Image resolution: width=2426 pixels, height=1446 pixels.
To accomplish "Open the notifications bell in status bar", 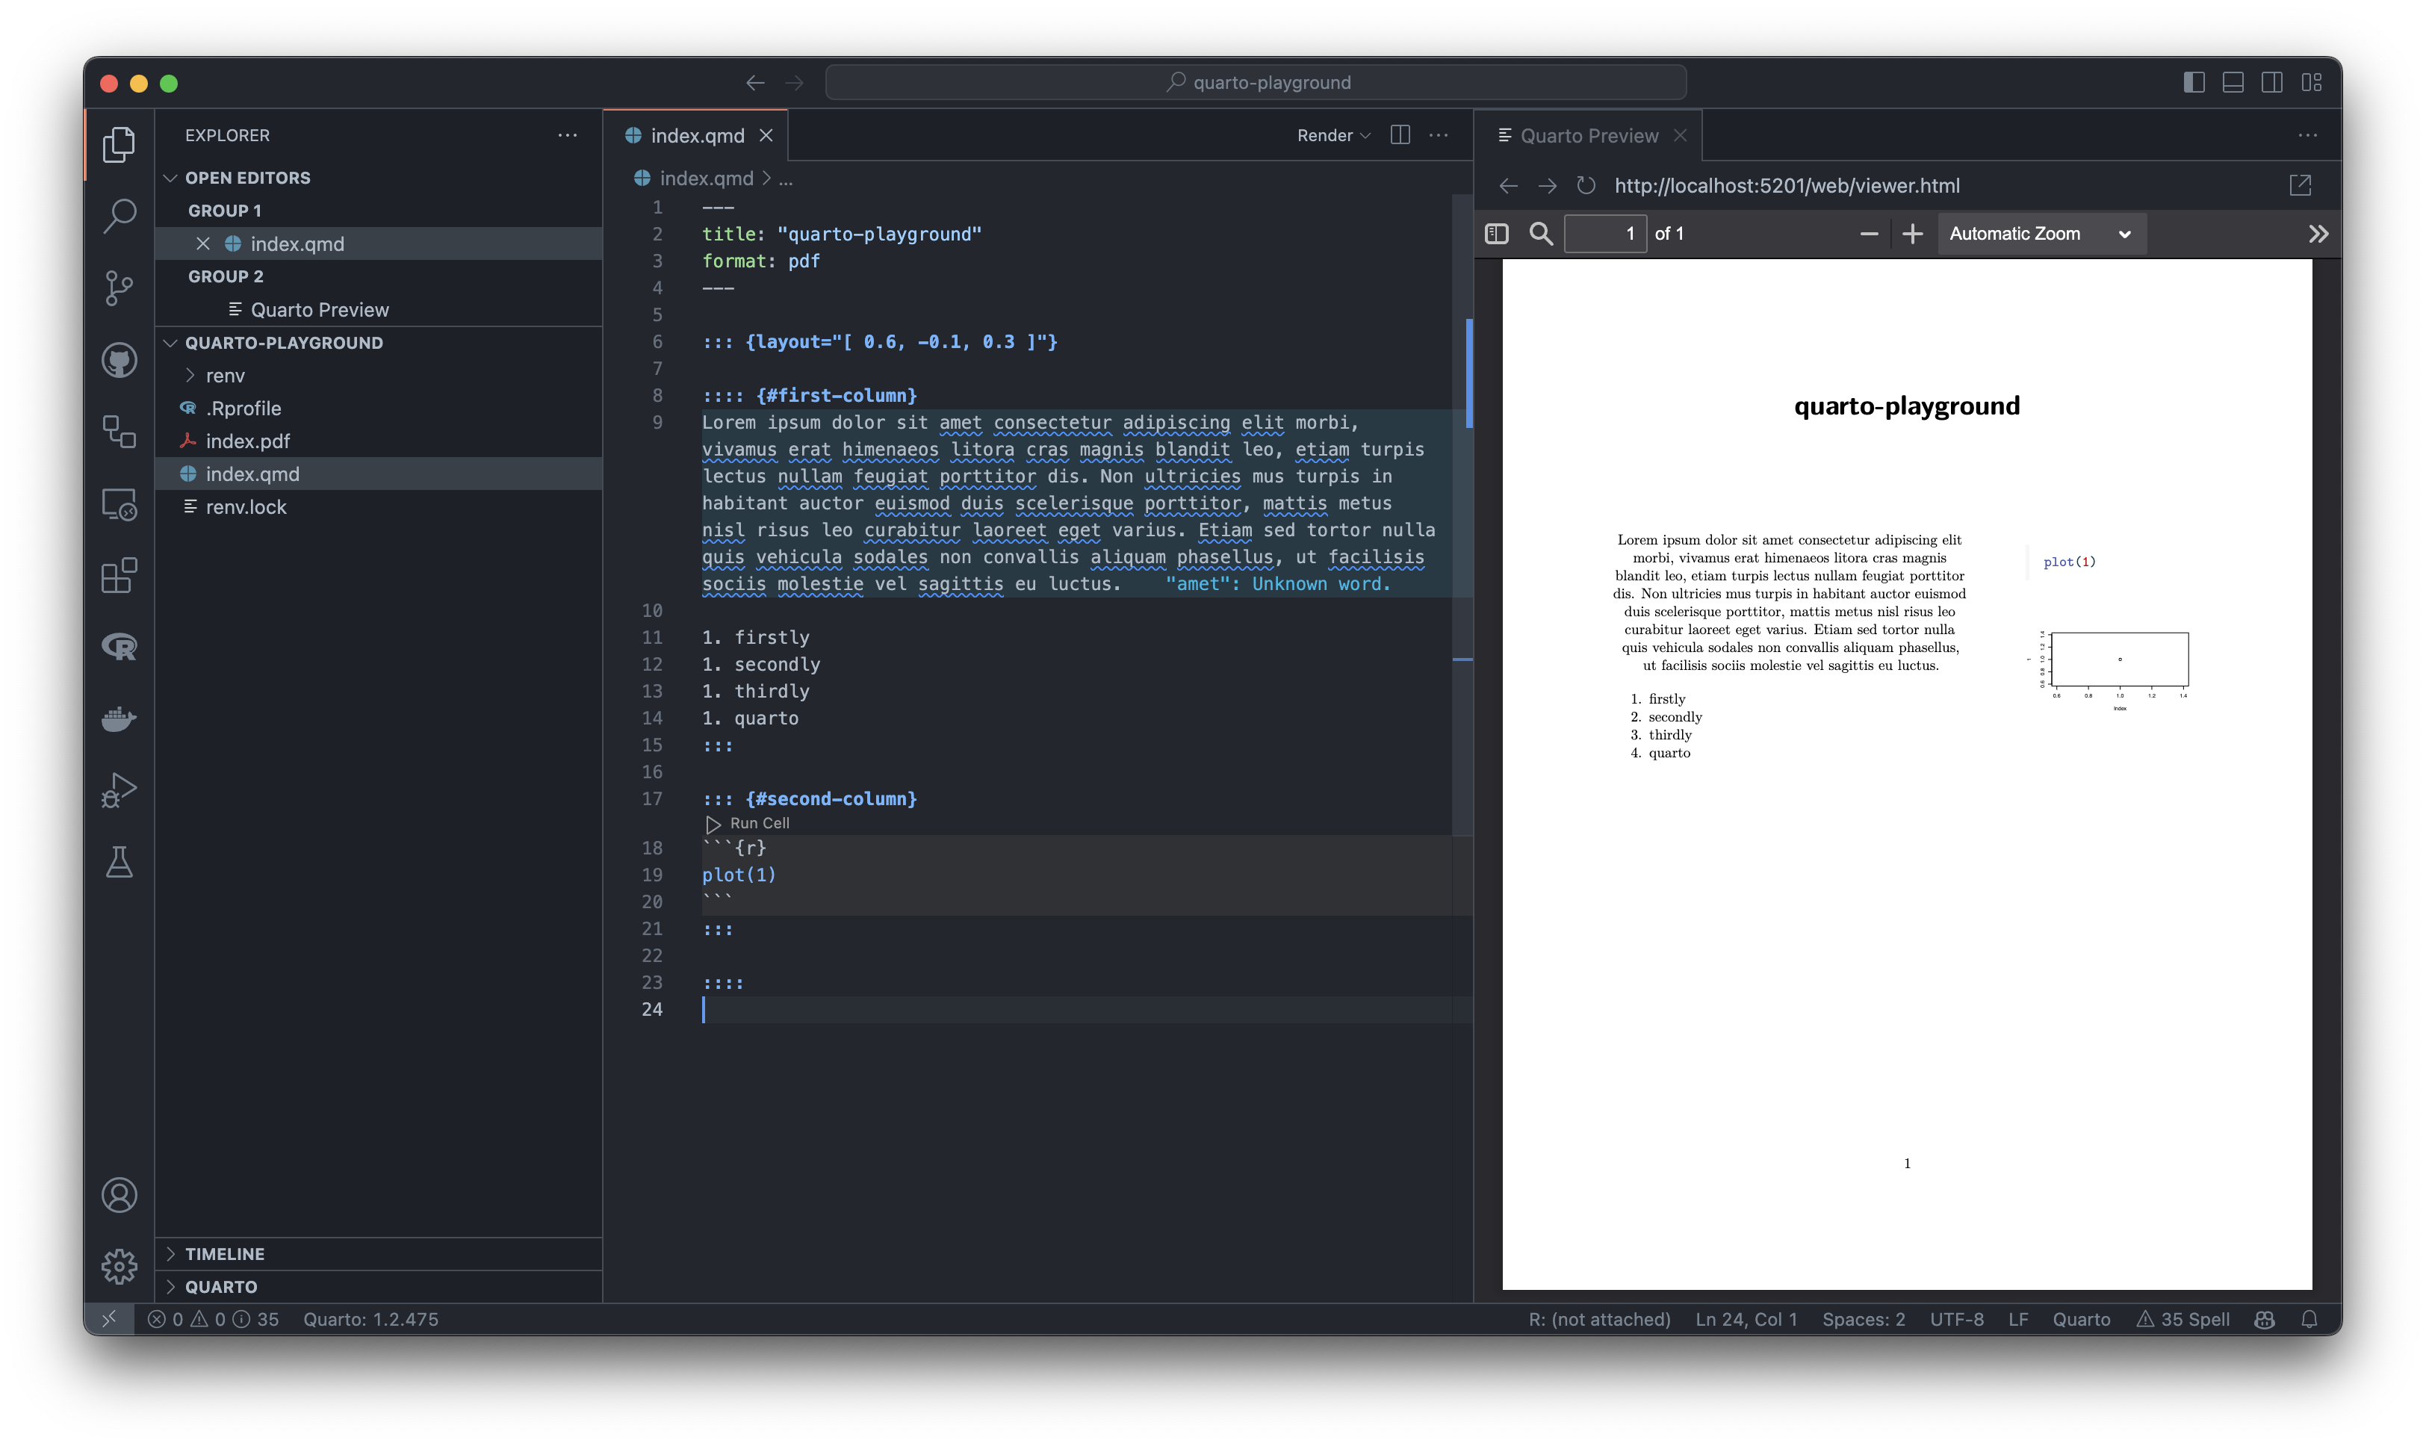I will pos(2309,1319).
